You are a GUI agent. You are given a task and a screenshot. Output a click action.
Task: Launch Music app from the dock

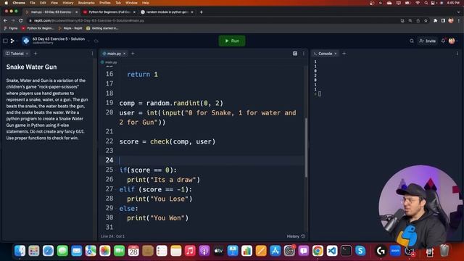pos(190,251)
